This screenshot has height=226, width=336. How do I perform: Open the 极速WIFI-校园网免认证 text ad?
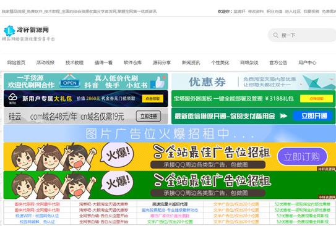[37, 216]
